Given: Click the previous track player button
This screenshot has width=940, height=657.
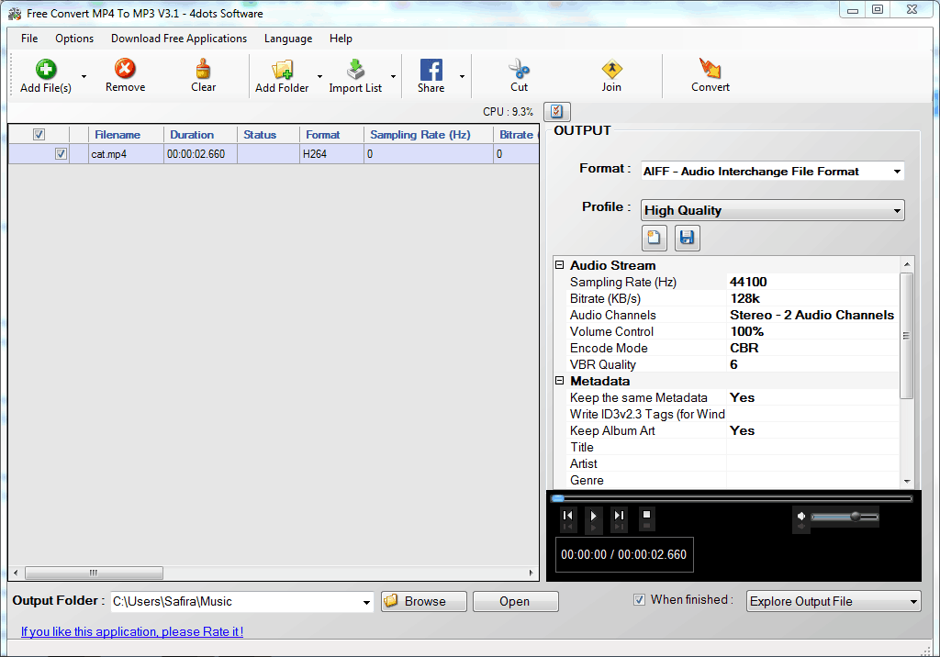Looking at the screenshot, I should [x=567, y=516].
